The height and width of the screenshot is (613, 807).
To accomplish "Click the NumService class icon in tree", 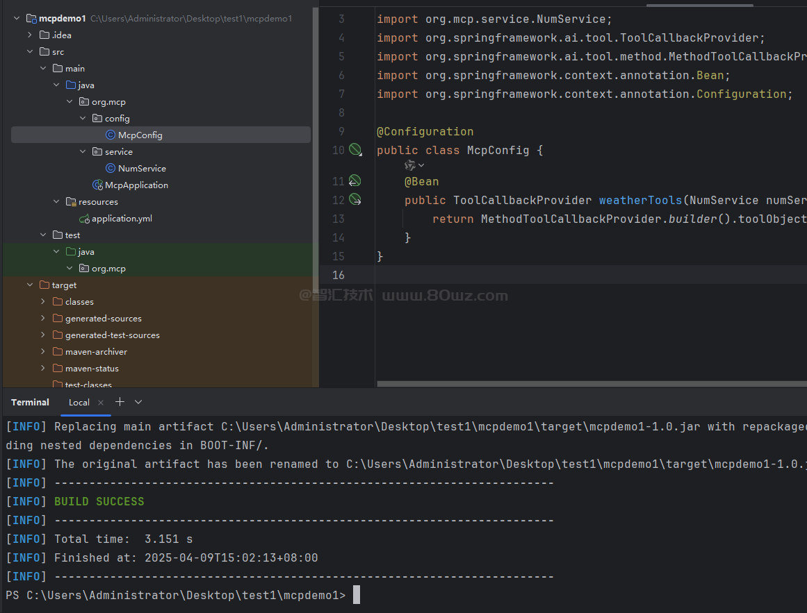I will [111, 169].
